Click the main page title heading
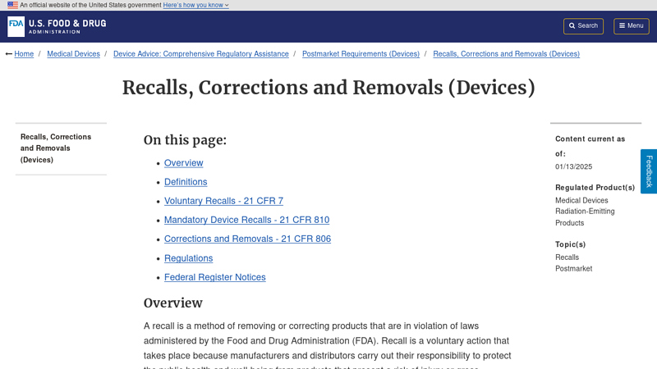The height and width of the screenshot is (369, 657). (328, 88)
